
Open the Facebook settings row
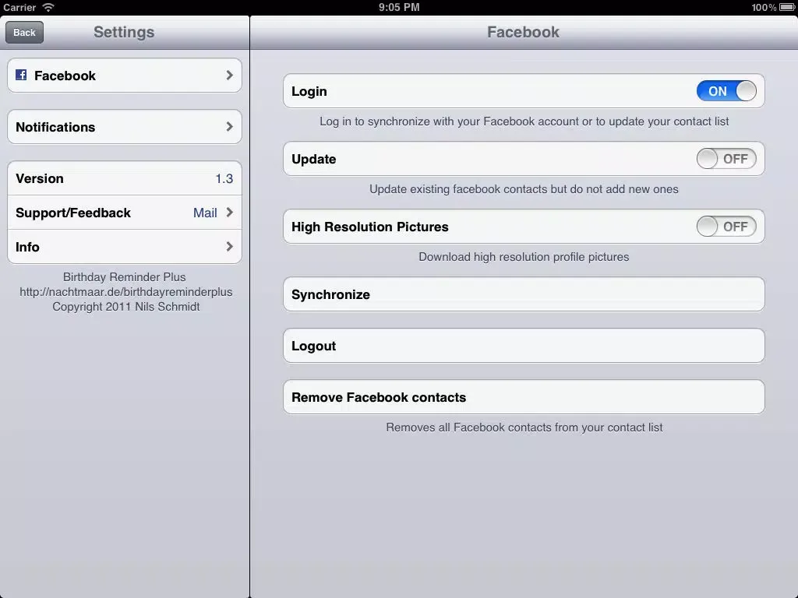click(x=125, y=76)
